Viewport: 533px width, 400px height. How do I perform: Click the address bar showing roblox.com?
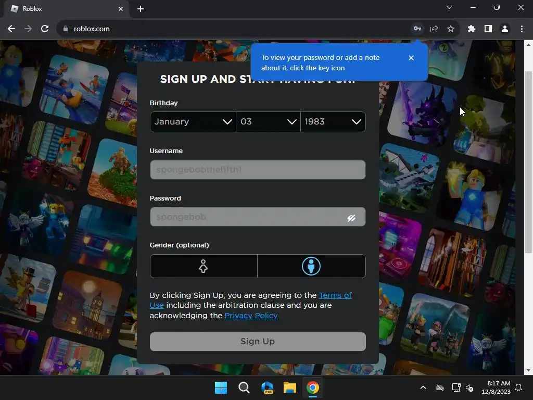[235, 29]
